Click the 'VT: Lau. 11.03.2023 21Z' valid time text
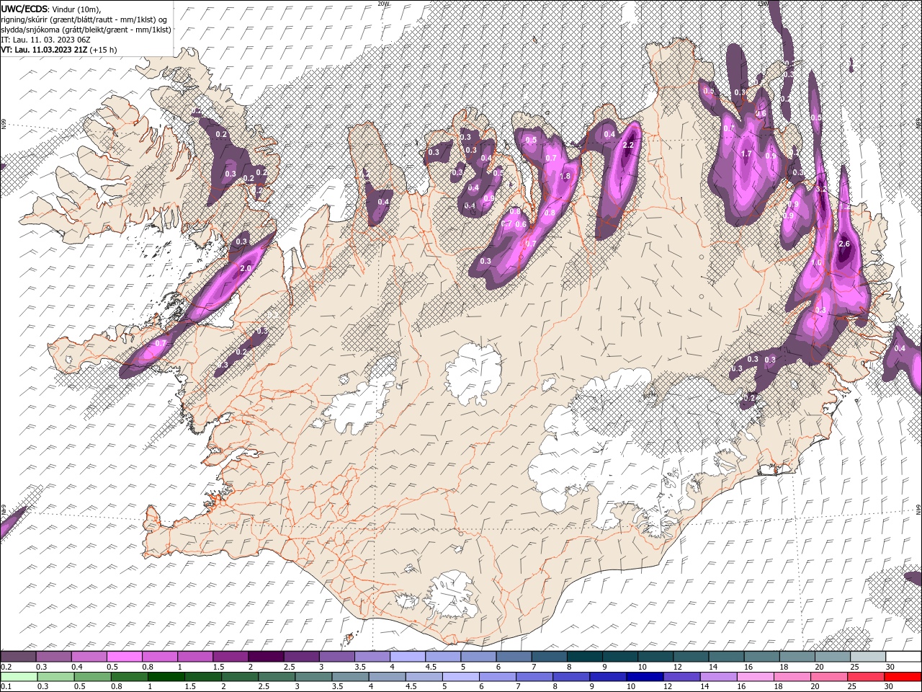 point(45,50)
